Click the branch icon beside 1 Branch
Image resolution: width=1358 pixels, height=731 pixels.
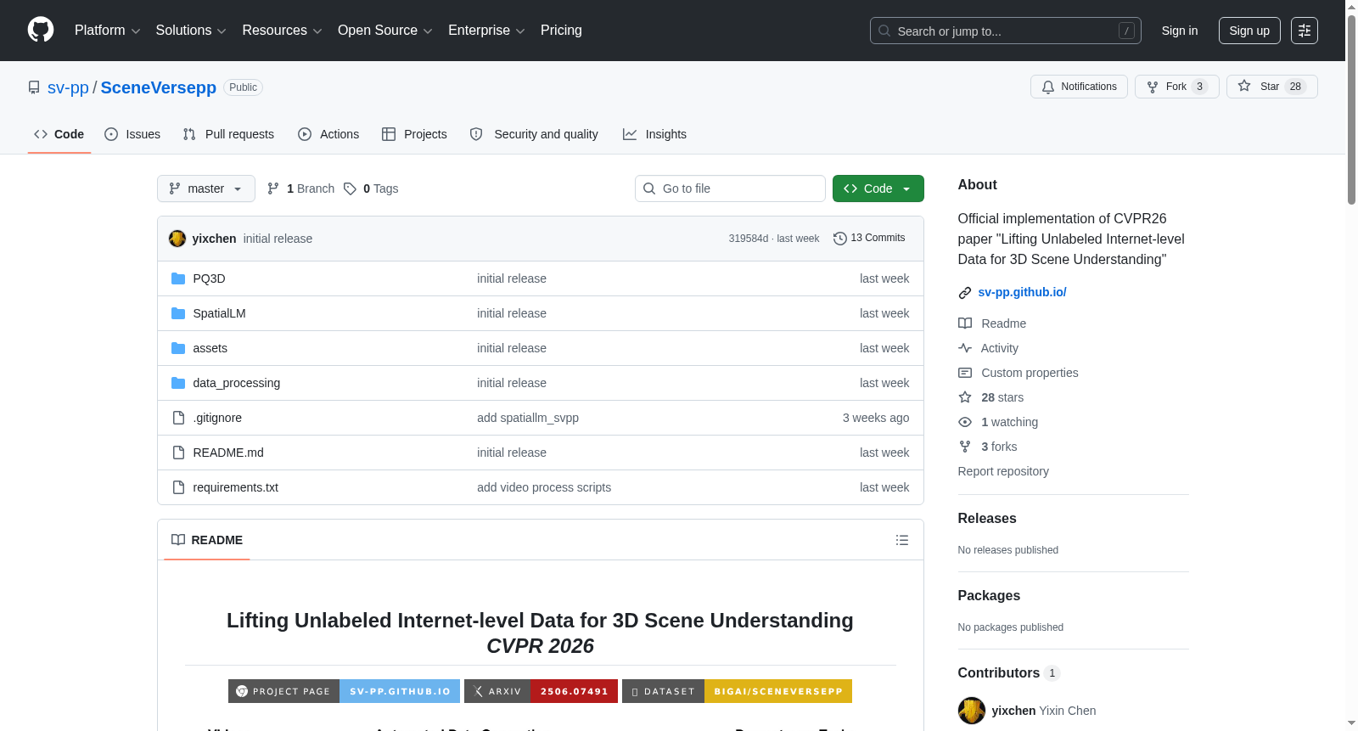tap(273, 188)
